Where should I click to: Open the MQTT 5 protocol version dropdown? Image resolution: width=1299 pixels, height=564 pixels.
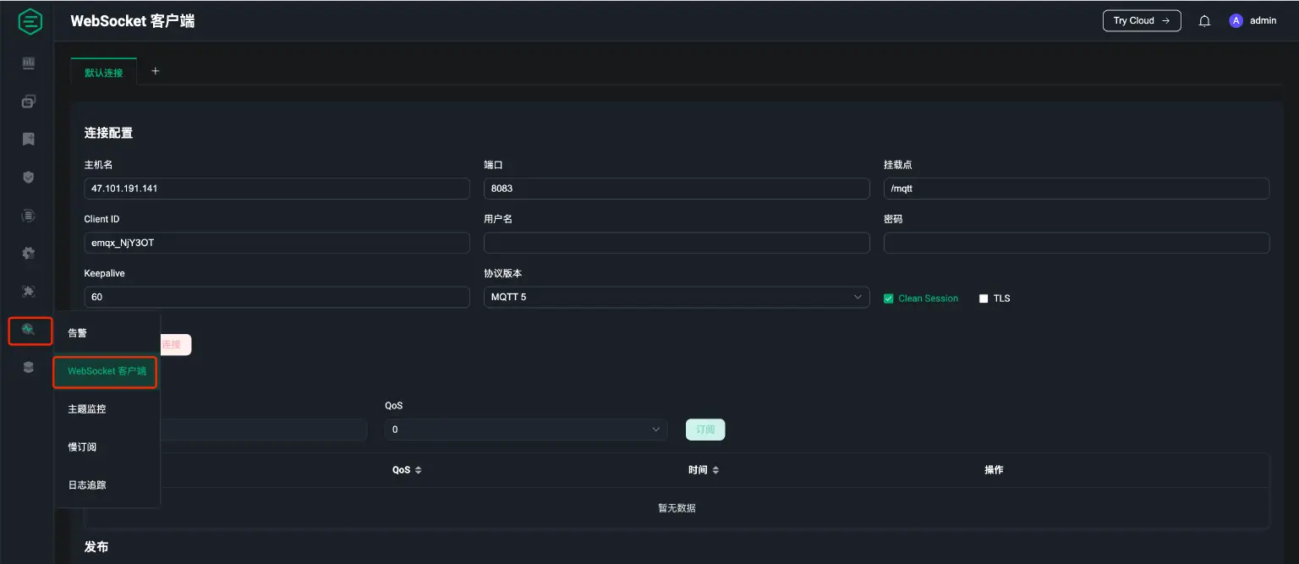tap(677, 297)
